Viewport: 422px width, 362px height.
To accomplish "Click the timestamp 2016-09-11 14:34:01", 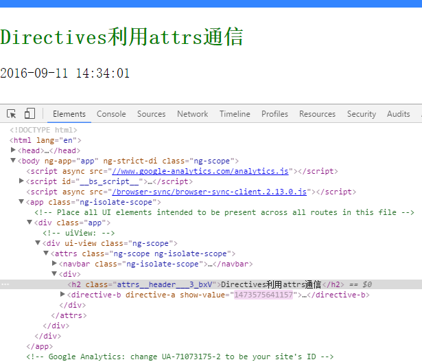I will [x=65, y=73].
